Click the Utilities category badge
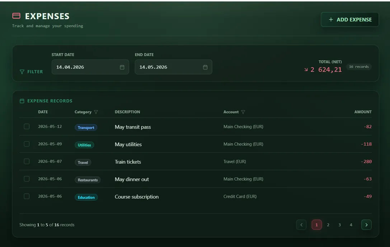The image size is (390, 247). 84,145
